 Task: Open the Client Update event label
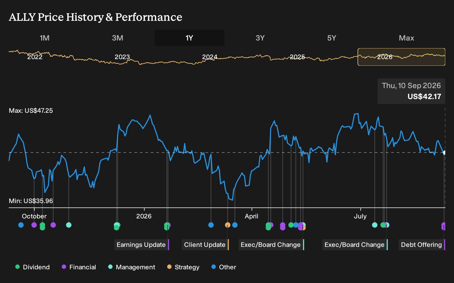pyautogui.click(x=205, y=245)
